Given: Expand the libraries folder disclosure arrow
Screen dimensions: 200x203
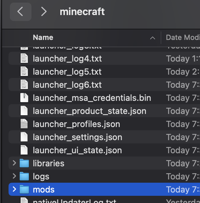Looking at the screenshot, I should coord(14,163).
